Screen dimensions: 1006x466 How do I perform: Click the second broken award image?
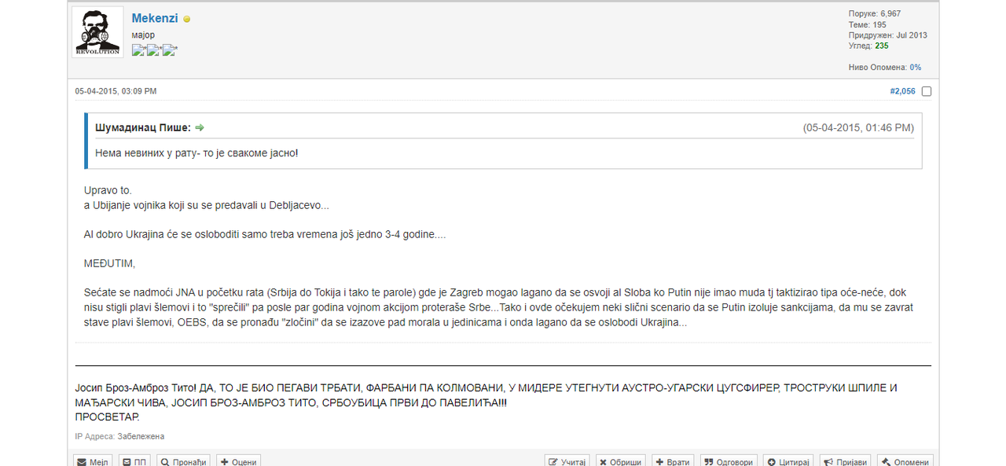point(154,50)
